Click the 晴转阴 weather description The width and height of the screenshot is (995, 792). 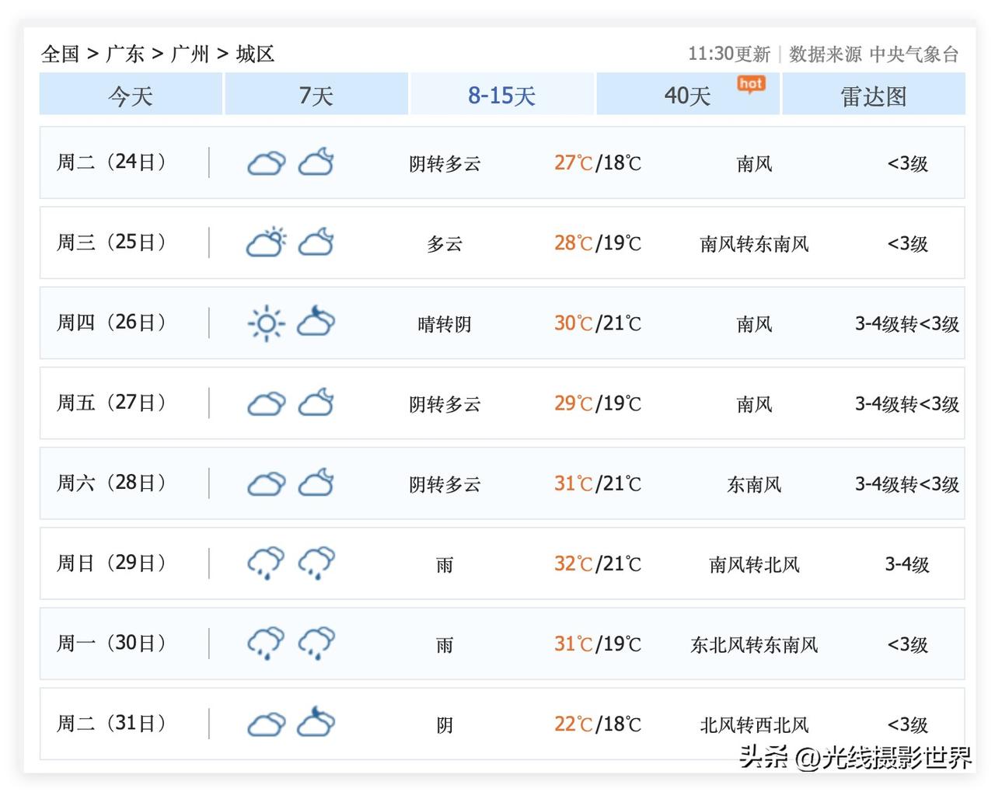pos(445,324)
